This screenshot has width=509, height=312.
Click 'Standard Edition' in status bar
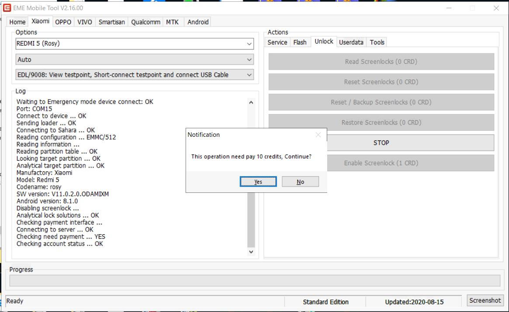[x=325, y=302]
